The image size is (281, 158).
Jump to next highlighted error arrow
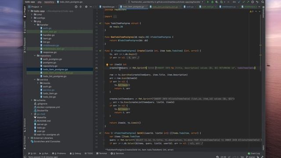click(x=259, y=11)
